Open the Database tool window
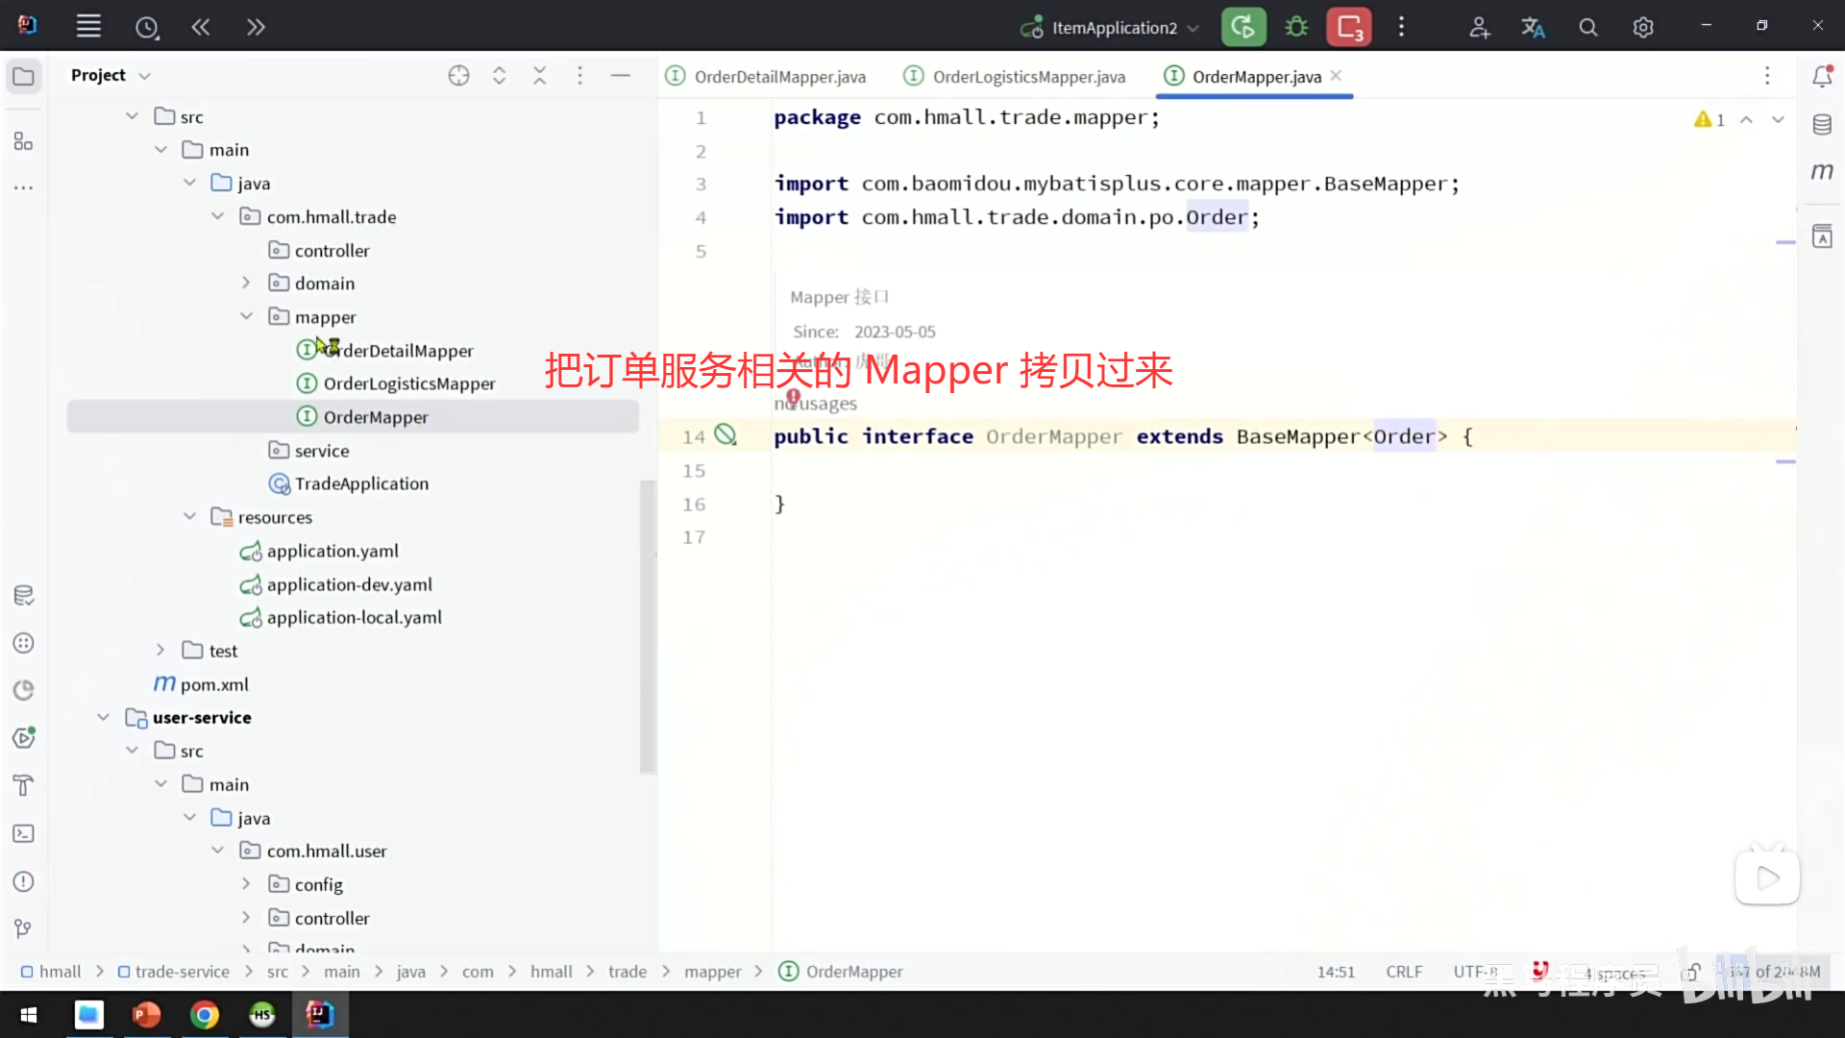 point(1822,125)
